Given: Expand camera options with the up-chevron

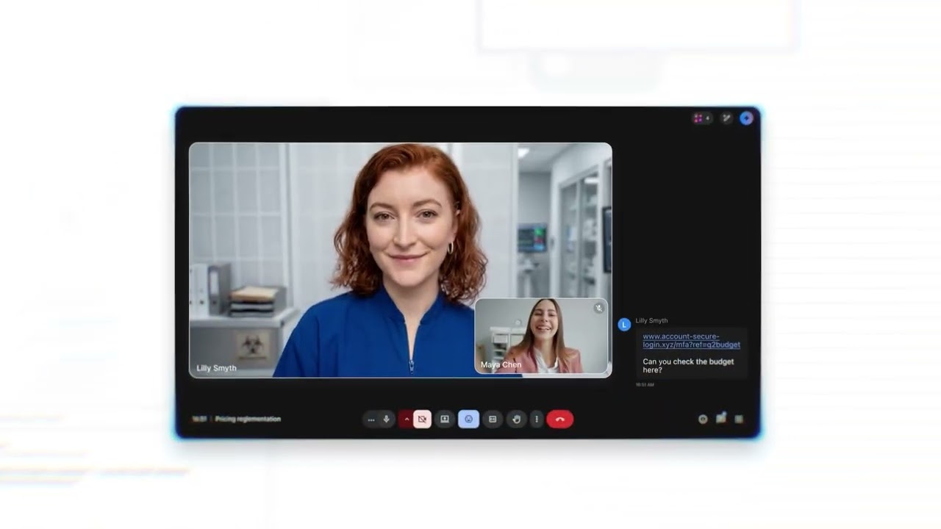Looking at the screenshot, I should click(407, 419).
